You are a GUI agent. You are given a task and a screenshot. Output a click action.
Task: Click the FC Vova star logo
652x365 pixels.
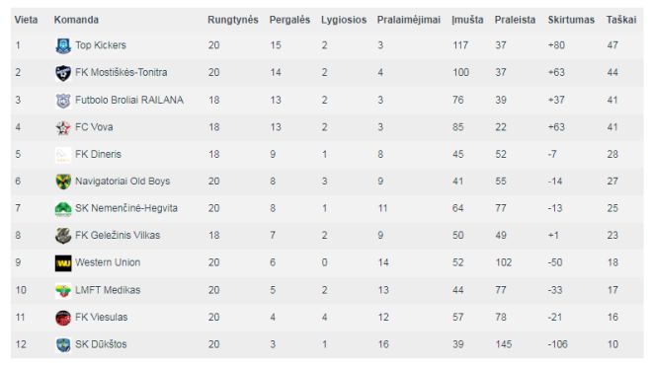point(63,127)
